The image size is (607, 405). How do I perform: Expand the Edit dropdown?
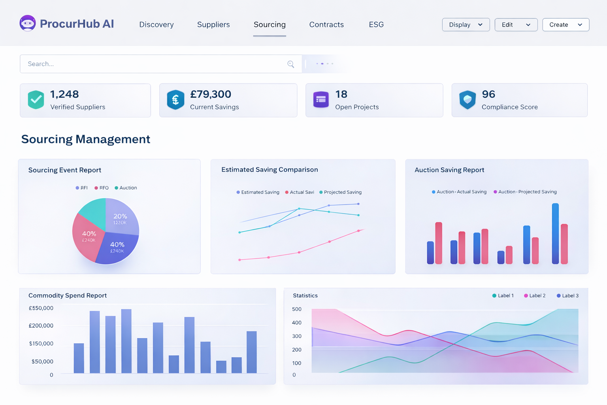(516, 25)
